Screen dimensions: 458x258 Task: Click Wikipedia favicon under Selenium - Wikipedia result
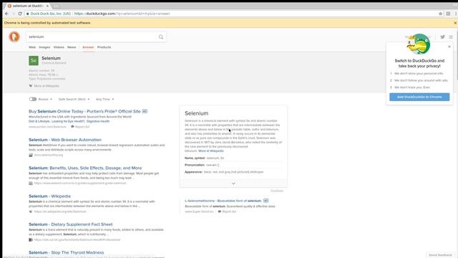click(x=31, y=211)
